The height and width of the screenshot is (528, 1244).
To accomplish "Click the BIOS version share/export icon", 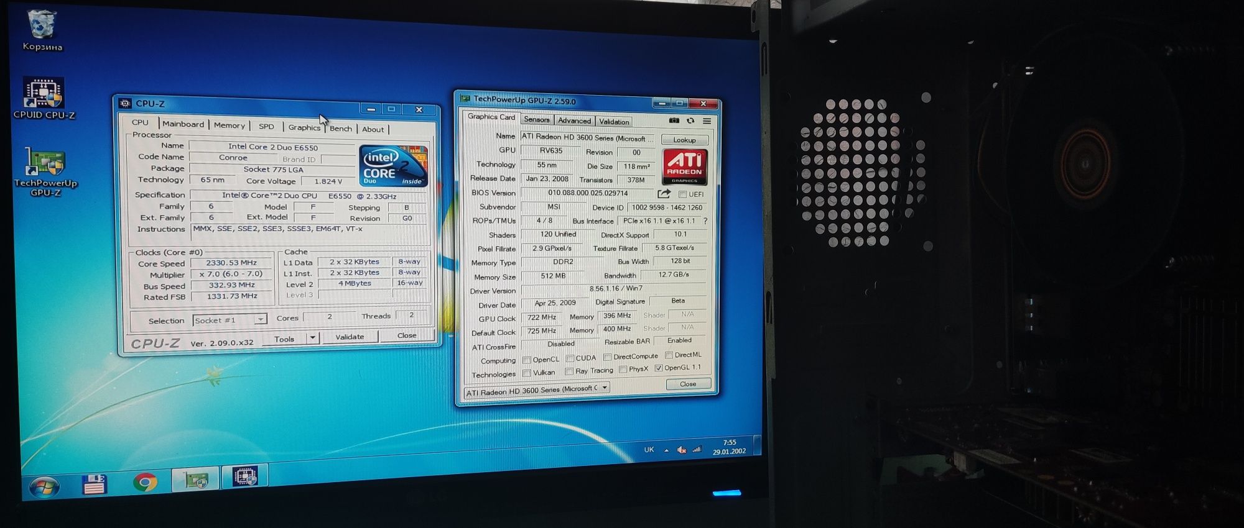I will 664,194.
